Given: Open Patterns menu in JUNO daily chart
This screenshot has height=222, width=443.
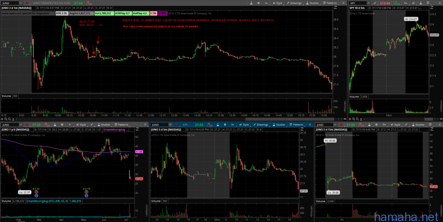Looking at the screenshot, I should pos(121,125).
